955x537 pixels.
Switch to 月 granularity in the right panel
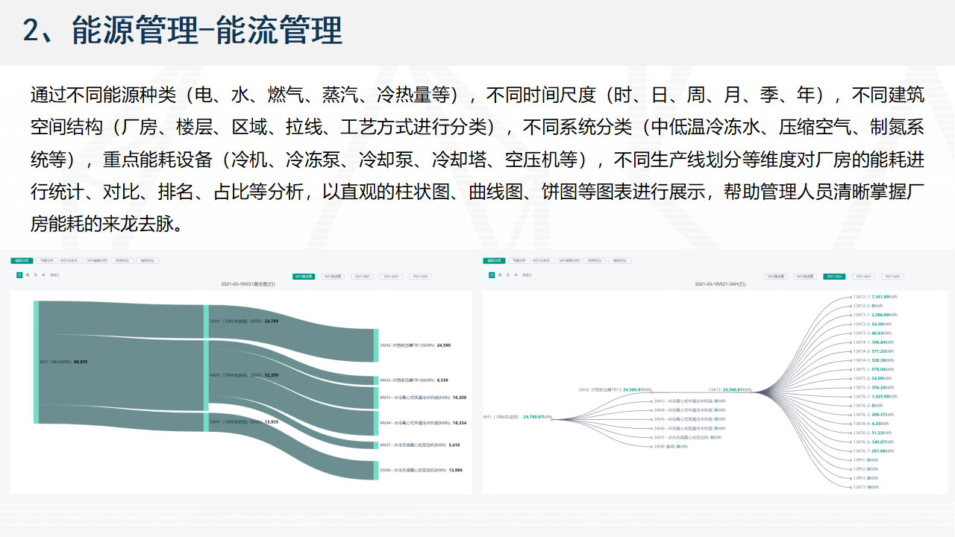click(509, 275)
